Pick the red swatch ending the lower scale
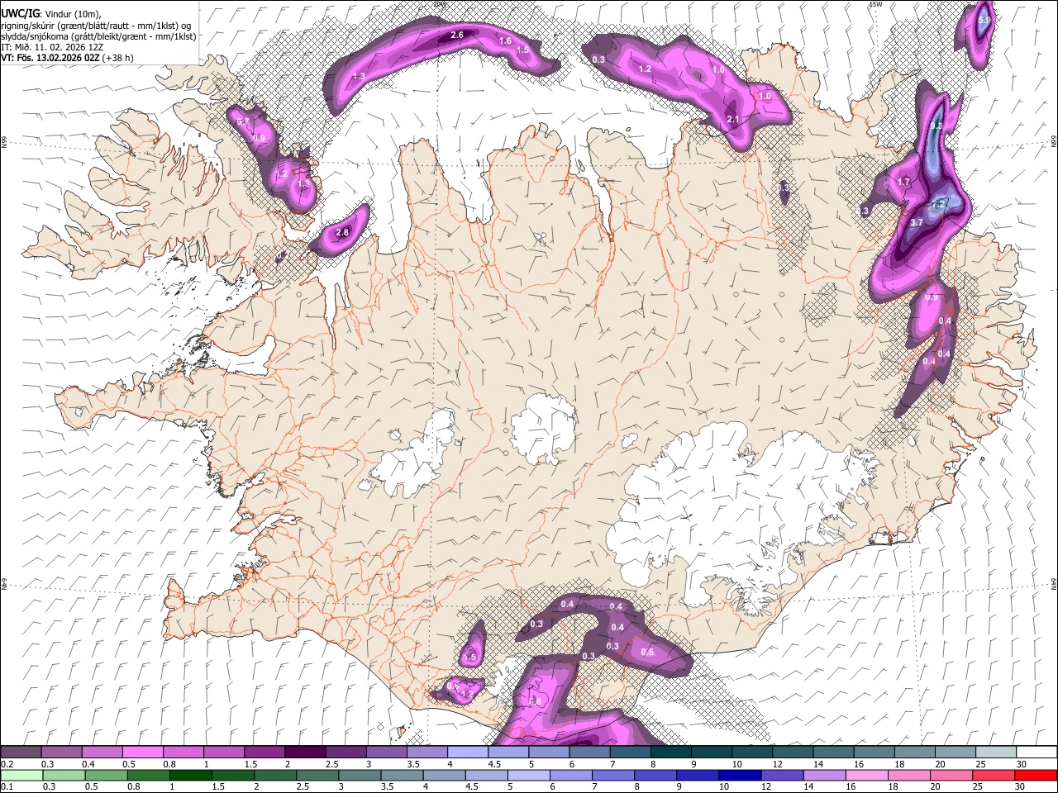 1035,775
